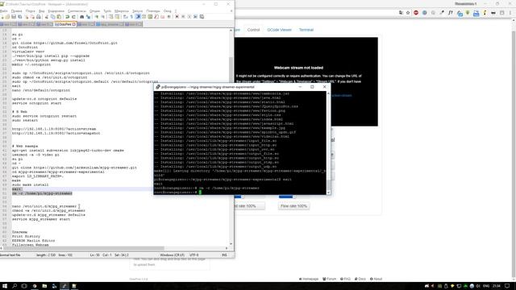Switch to the mjpg_streamer document tab in Notepad++
The image size is (516, 290).
(x=110, y=24)
